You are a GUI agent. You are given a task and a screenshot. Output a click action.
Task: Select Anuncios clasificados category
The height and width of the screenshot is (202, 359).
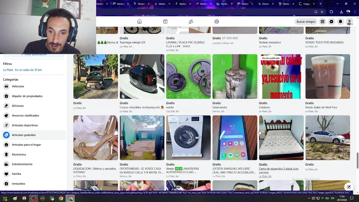[34, 116]
